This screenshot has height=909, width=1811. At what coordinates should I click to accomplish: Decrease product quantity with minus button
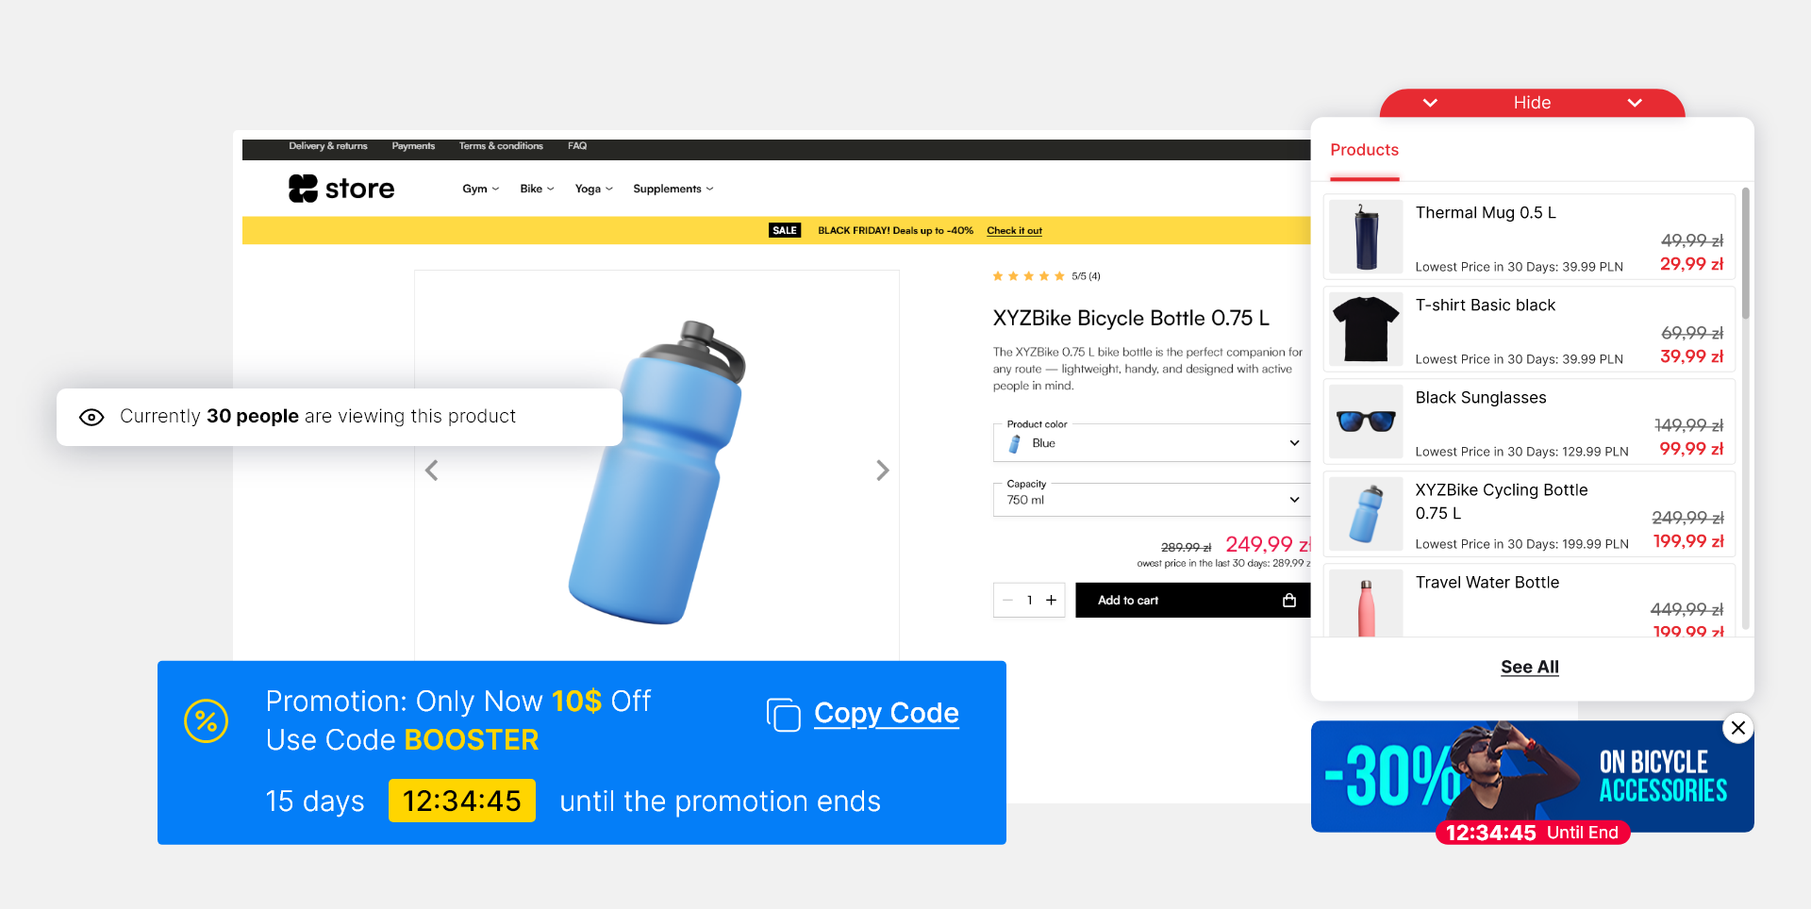(1008, 601)
